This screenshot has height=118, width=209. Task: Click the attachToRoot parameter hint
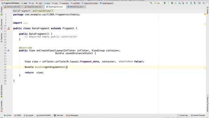click(126, 62)
